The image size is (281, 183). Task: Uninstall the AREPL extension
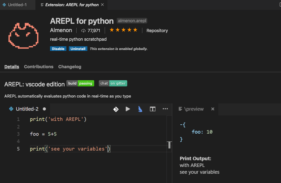pos(78,49)
